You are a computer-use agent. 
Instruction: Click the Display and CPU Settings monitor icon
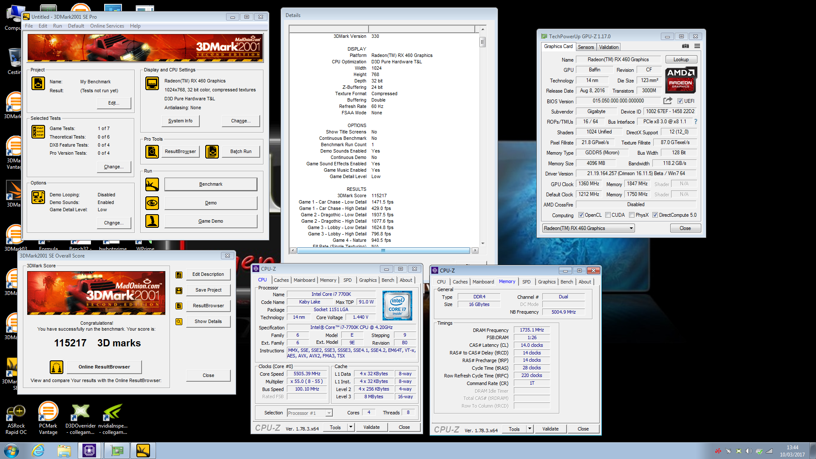coord(152,83)
